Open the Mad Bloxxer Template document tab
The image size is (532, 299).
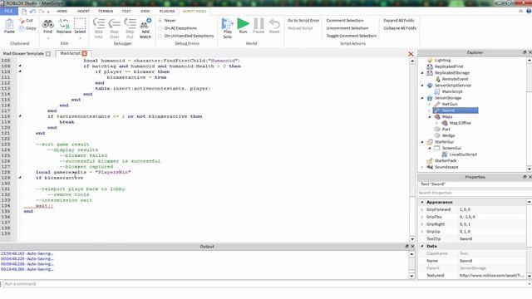point(23,53)
